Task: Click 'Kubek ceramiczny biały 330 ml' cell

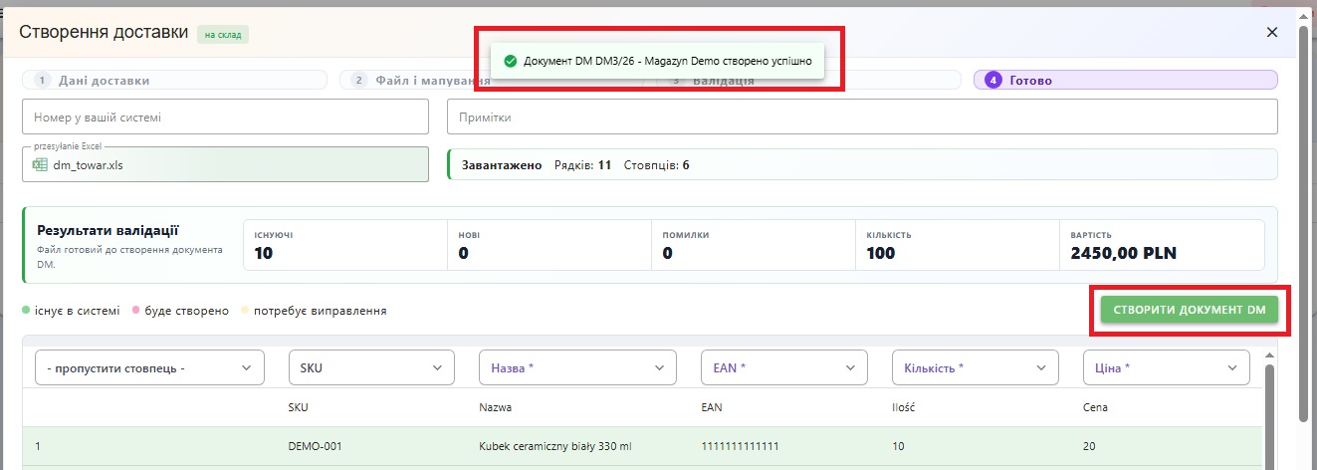Action: (x=555, y=446)
